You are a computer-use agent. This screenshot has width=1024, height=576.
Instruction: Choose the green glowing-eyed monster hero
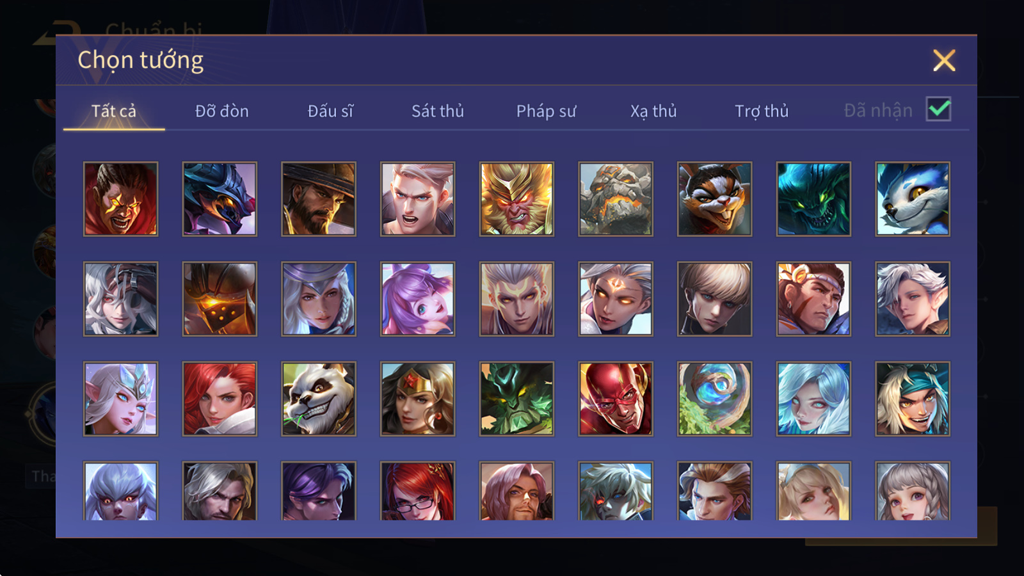pyautogui.click(x=813, y=199)
